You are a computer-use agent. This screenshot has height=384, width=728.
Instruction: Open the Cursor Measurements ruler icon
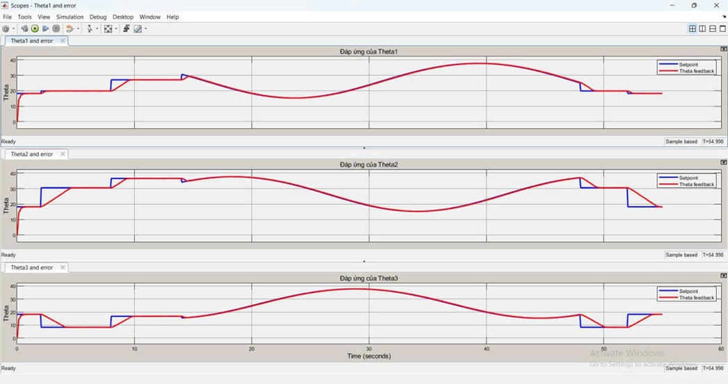point(138,29)
